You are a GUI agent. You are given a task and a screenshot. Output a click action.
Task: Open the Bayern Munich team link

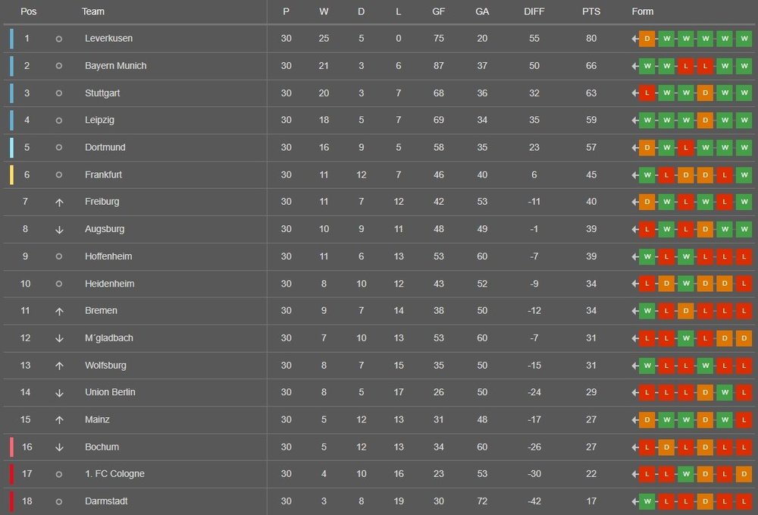115,66
